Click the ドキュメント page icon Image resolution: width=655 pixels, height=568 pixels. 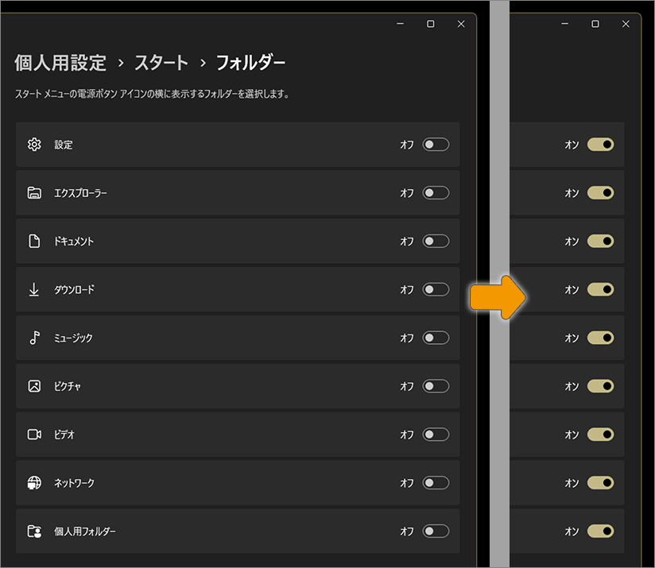click(34, 241)
